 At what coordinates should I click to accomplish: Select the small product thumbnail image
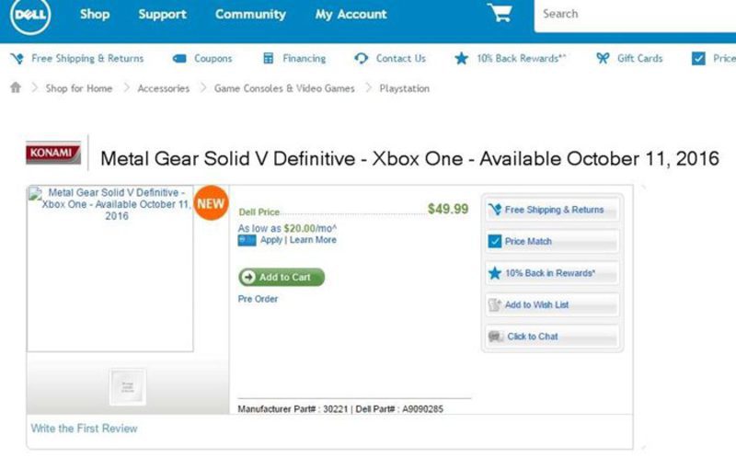pos(127,386)
